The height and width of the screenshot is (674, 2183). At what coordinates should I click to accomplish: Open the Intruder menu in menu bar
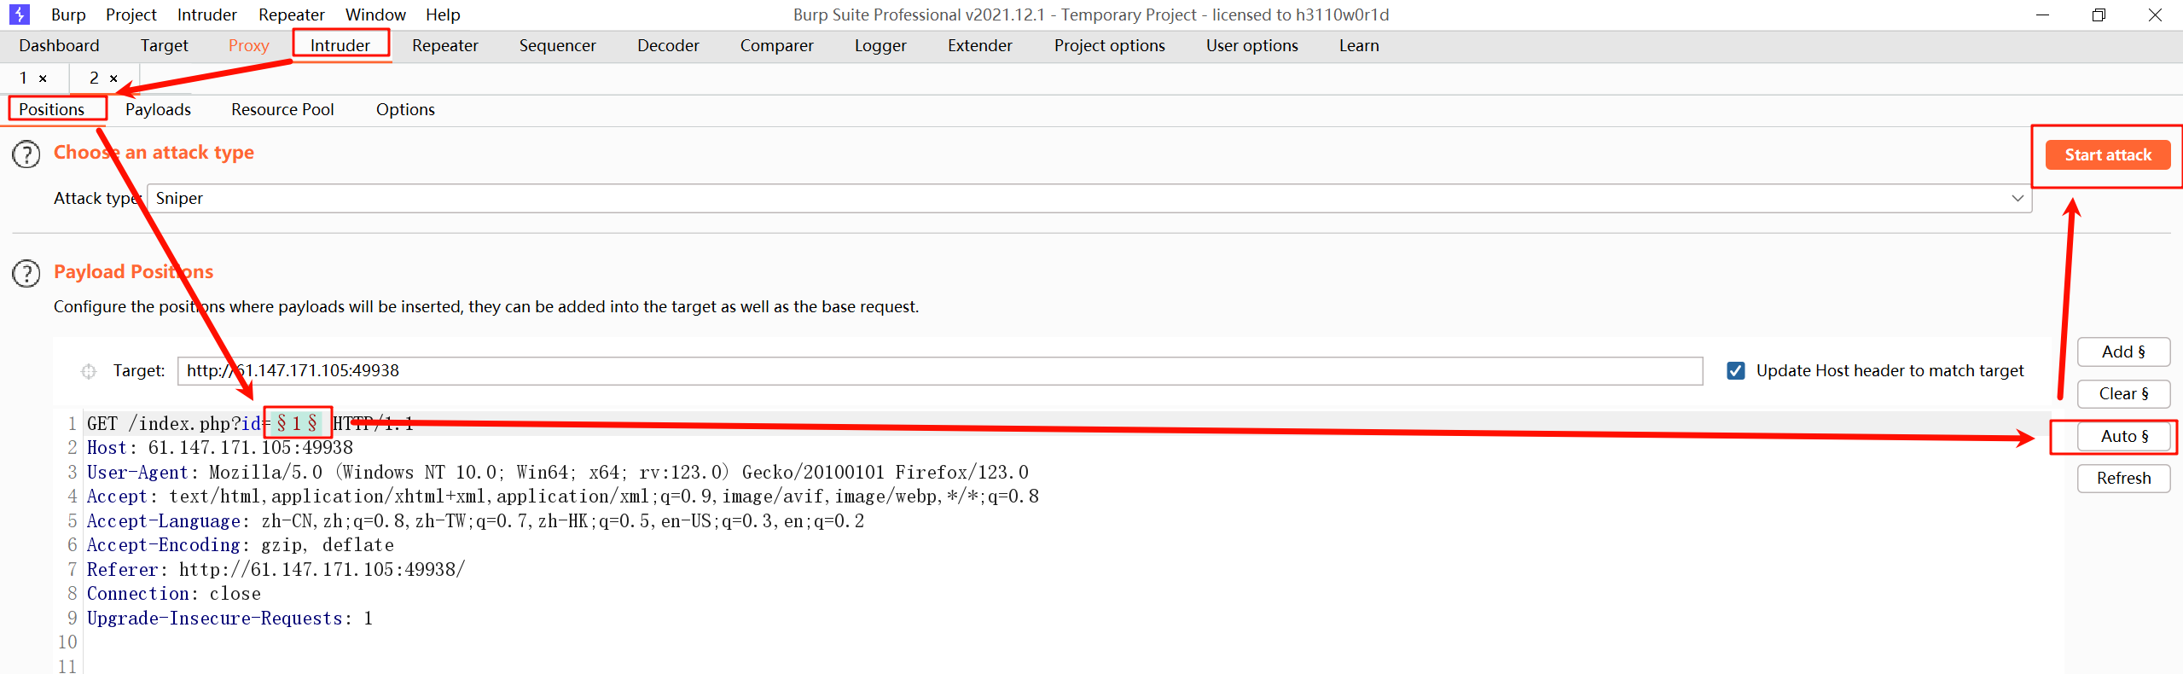coord(207,15)
